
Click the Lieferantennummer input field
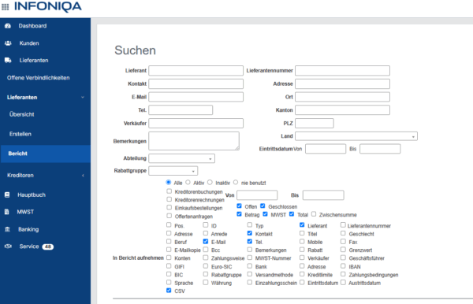pos(342,71)
